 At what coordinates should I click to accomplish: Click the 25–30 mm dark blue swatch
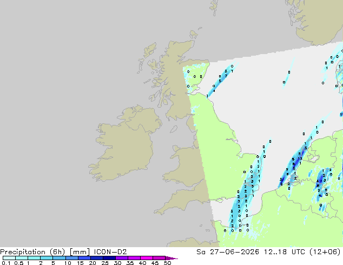(x=109, y=258)
